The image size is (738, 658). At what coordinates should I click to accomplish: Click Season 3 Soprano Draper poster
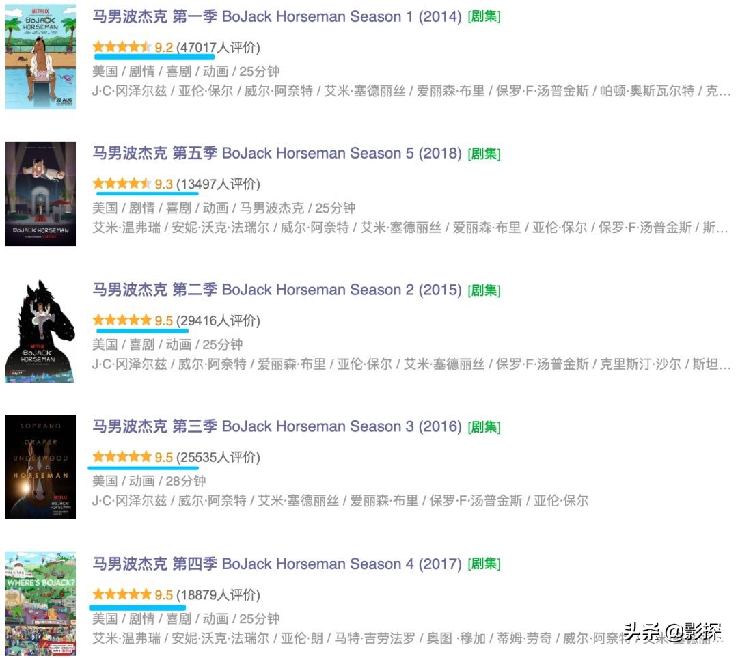(40, 467)
